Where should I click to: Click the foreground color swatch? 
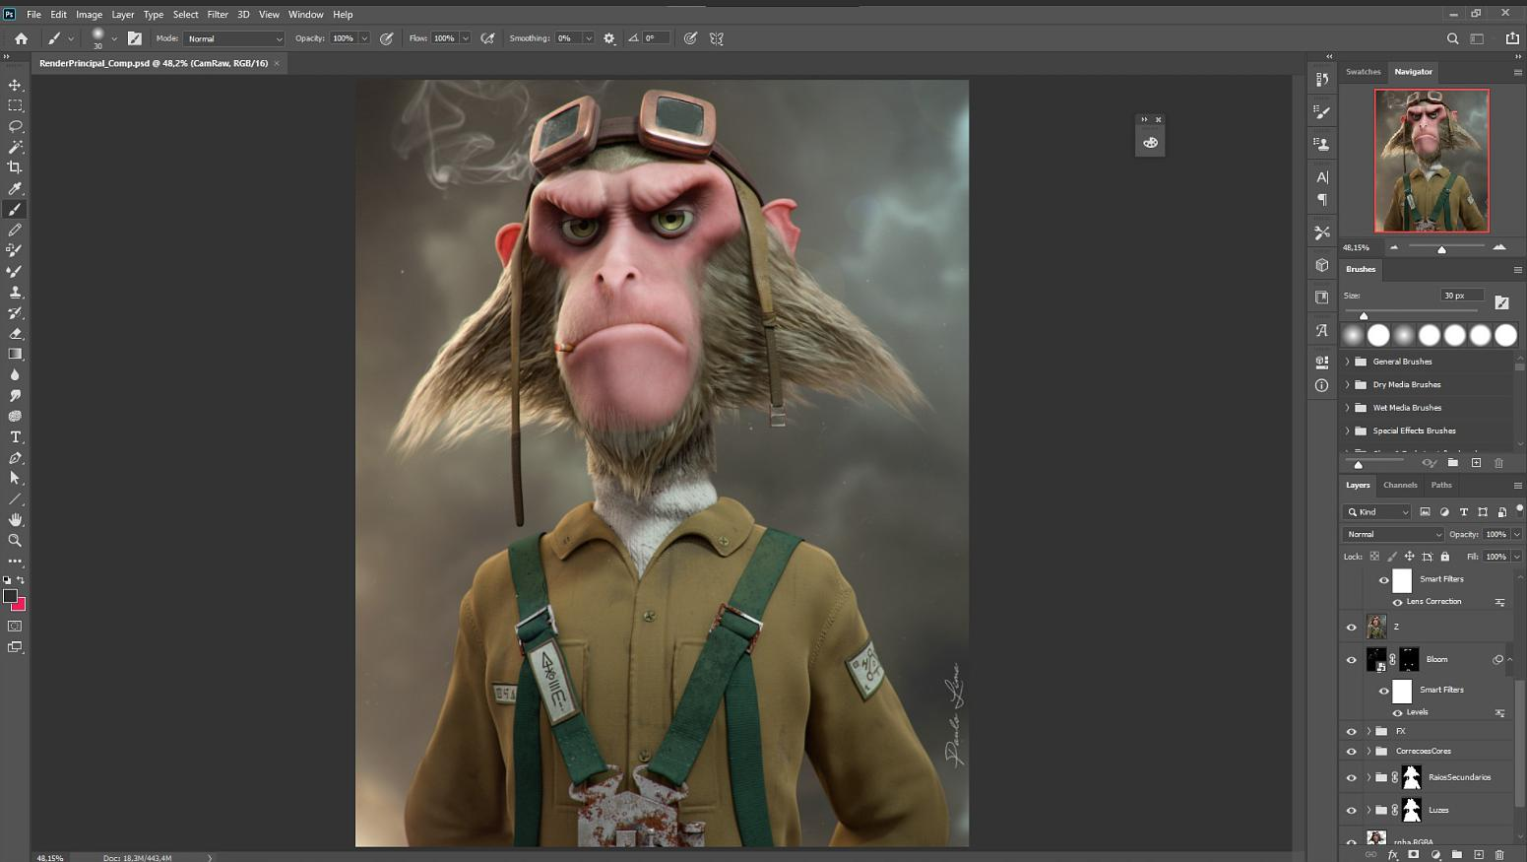10,596
